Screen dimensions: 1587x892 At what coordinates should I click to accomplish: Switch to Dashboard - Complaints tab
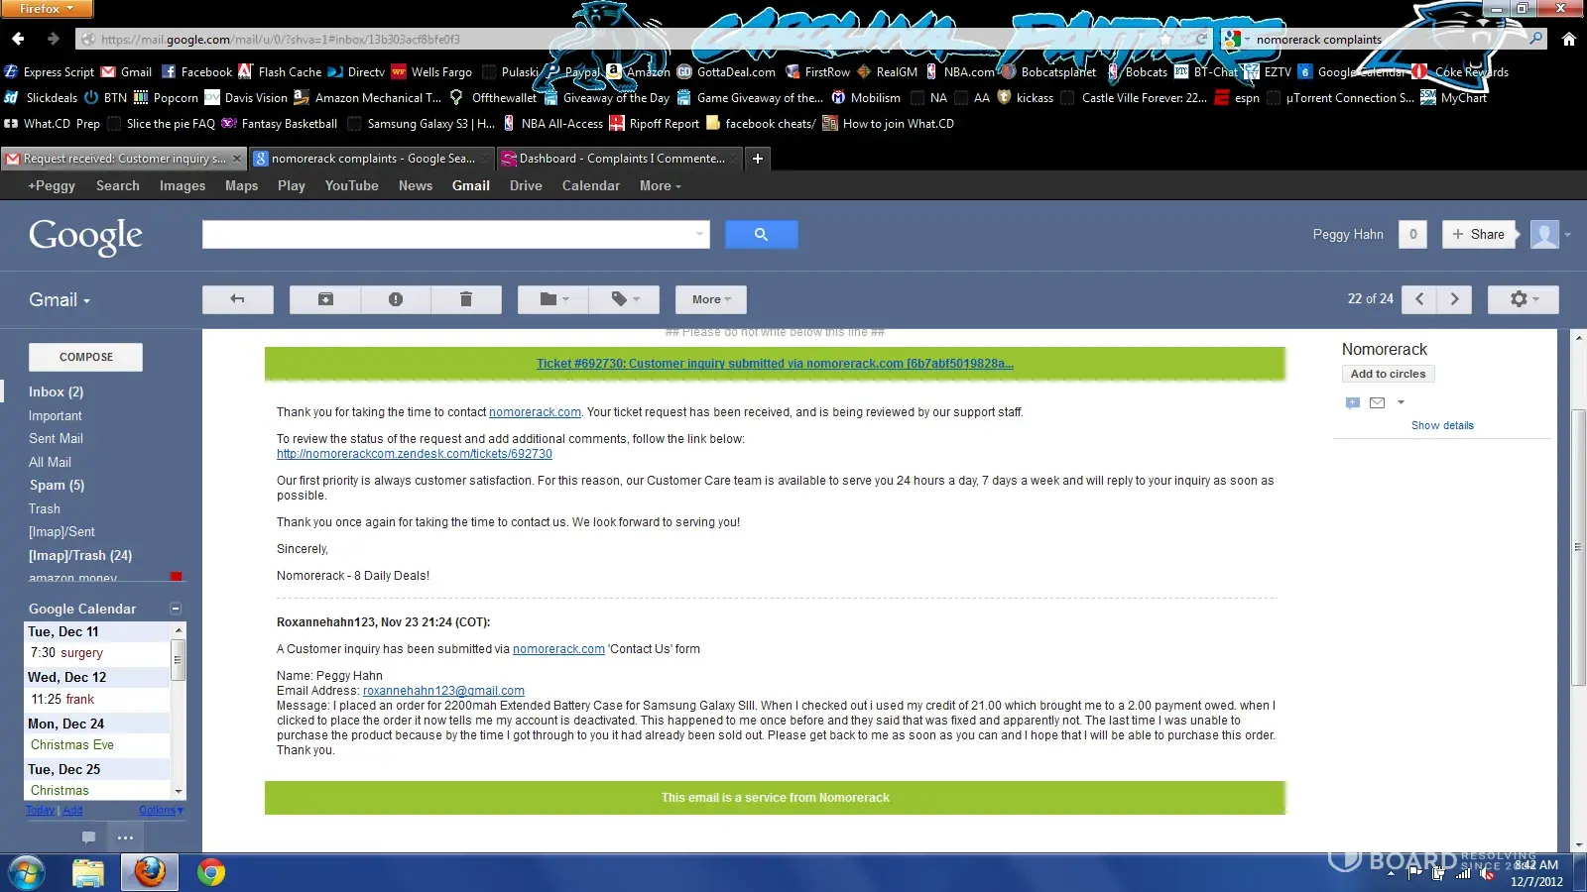[x=619, y=159]
